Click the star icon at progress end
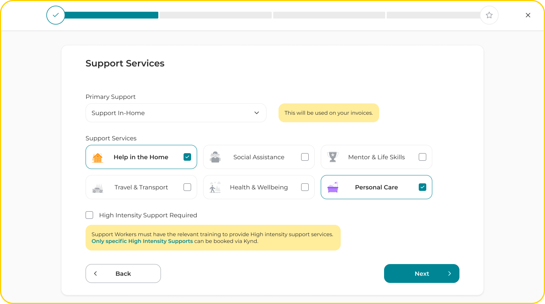Image resolution: width=545 pixels, height=304 pixels. 489,15
